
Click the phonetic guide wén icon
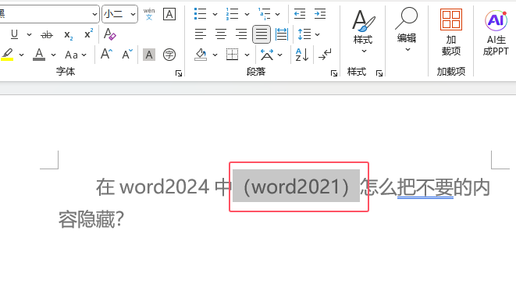(149, 14)
